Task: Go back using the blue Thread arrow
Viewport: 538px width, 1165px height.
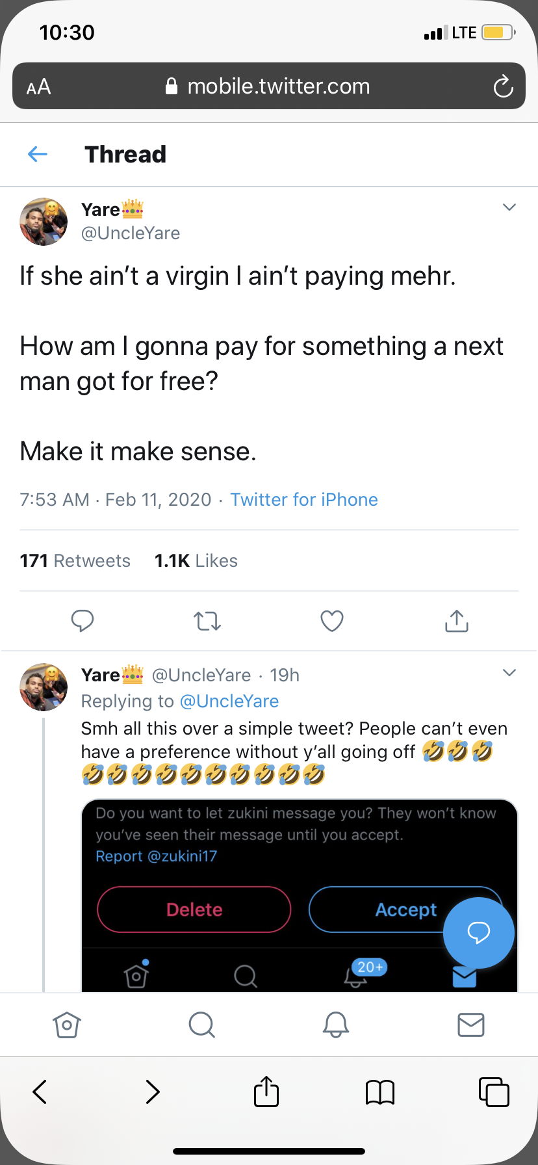Action: (x=38, y=154)
